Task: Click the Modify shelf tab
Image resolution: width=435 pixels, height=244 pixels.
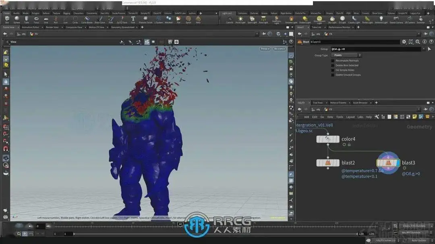Action: 17,13
